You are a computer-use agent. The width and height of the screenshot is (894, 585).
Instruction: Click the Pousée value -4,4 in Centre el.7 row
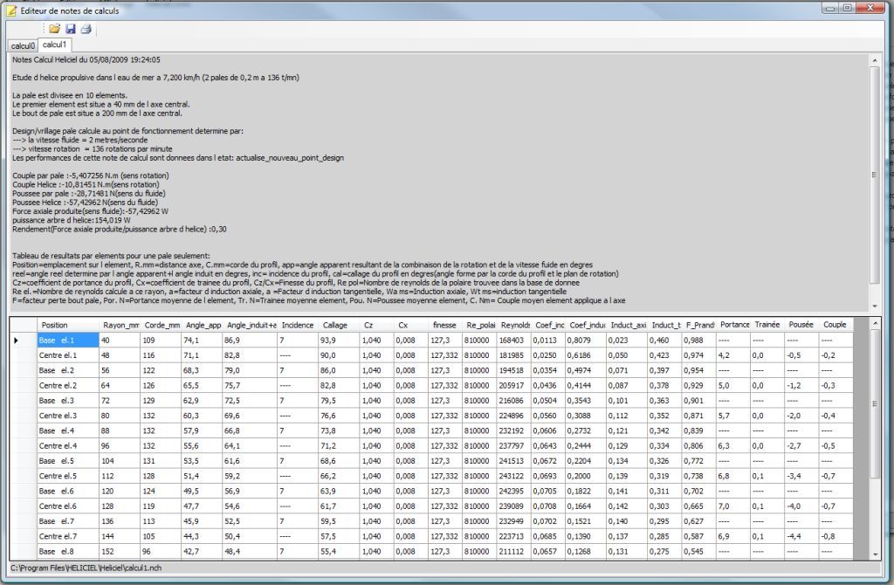tap(801, 536)
